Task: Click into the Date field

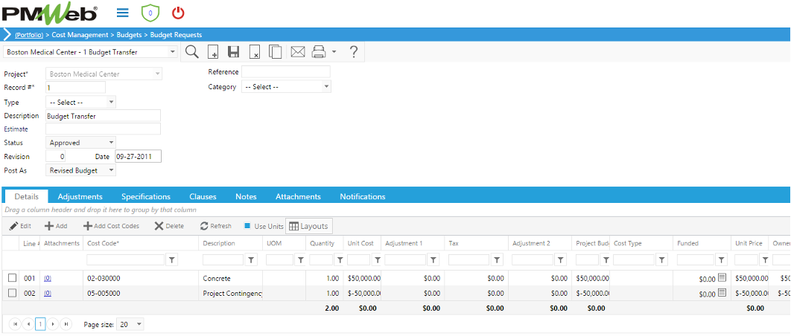Action: [139, 156]
